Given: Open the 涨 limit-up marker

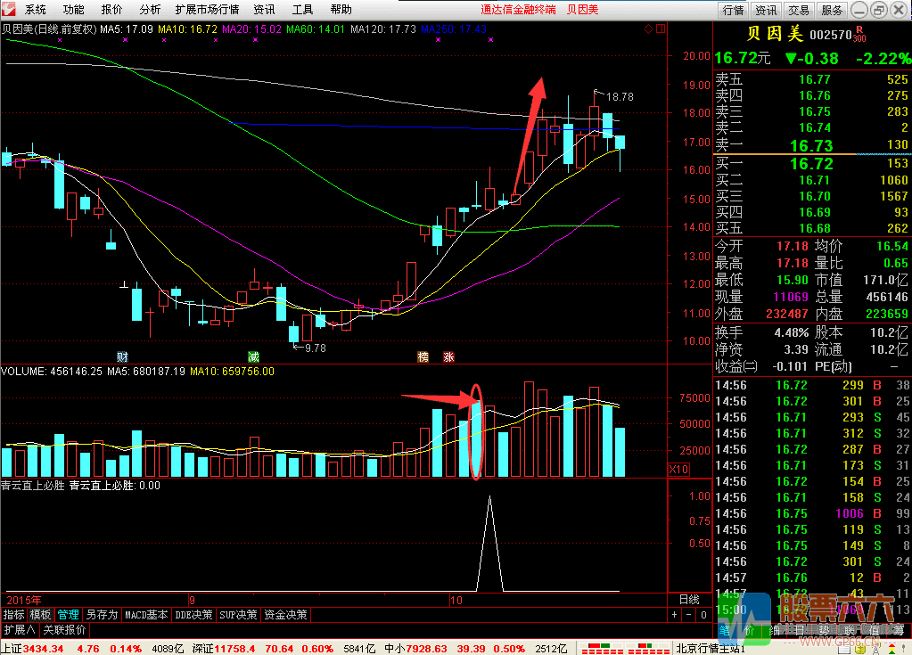Looking at the screenshot, I should click(x=449, y=356).
